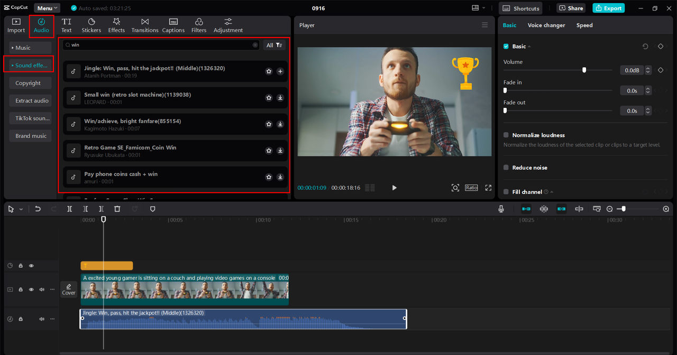Open more options for the main video track
This screenshot has height=355, width=677.
[x=52, y=289]
